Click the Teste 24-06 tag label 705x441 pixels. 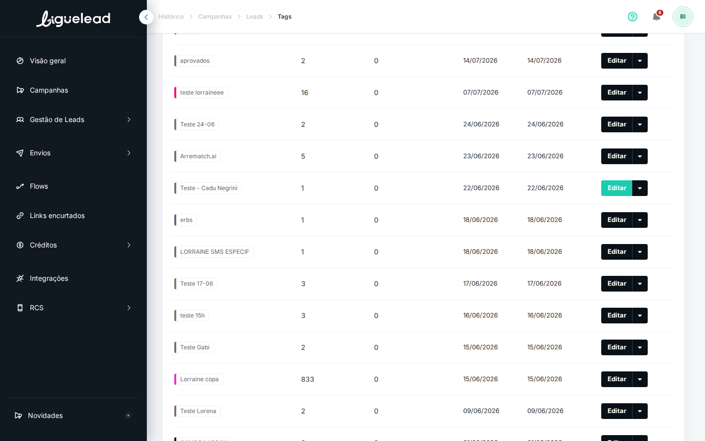point(197,124)
